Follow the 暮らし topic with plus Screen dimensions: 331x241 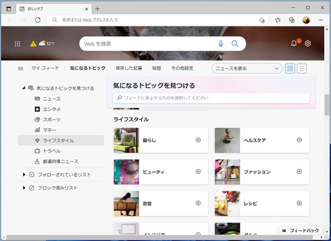[x=198, y=140]
